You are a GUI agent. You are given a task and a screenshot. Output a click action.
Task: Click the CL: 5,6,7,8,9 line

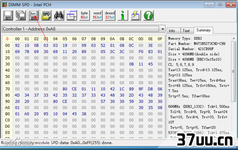coord(181,65)
